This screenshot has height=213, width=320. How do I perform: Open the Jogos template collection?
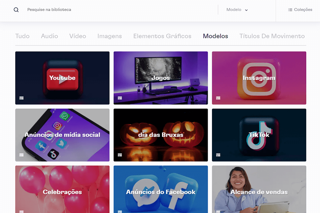click(x=161, y=78)
